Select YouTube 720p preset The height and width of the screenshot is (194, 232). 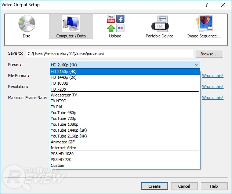125,118
